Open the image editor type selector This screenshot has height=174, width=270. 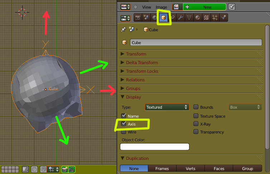[125, 7]
